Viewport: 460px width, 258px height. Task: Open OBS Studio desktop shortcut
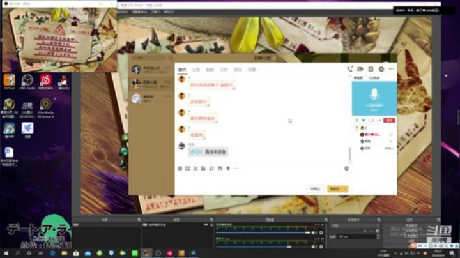(x=27, y=82)
